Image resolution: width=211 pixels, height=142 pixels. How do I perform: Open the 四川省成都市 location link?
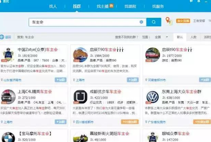pyautogui.click(x=85, y=122)
